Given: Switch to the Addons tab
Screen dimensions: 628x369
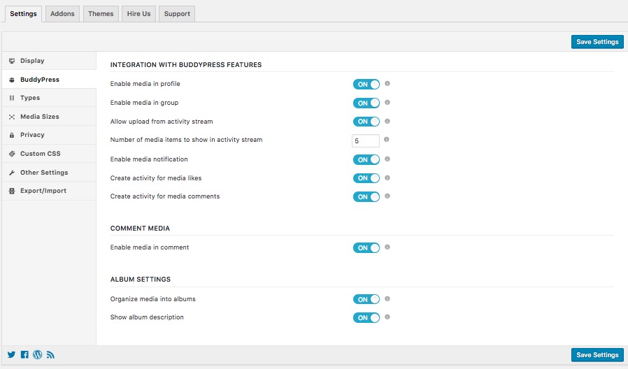Looking at the screenshot, I should click(x=62, y=13).
